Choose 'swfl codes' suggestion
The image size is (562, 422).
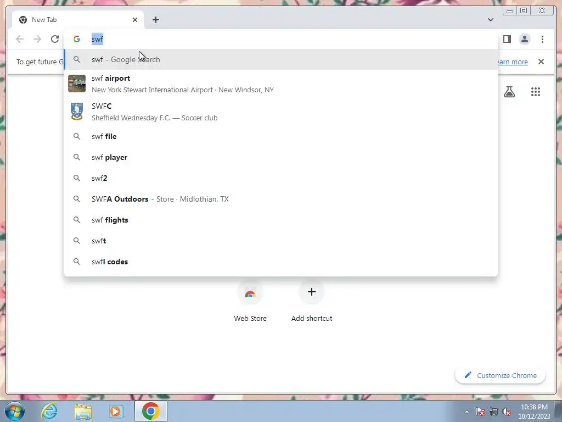coord(281,262)
